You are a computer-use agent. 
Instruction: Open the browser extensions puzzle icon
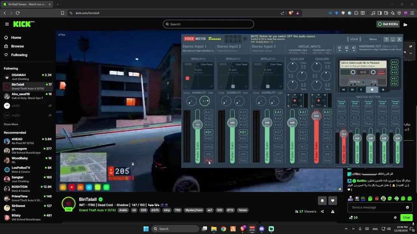pyautogui.click(x=356, y=13)
